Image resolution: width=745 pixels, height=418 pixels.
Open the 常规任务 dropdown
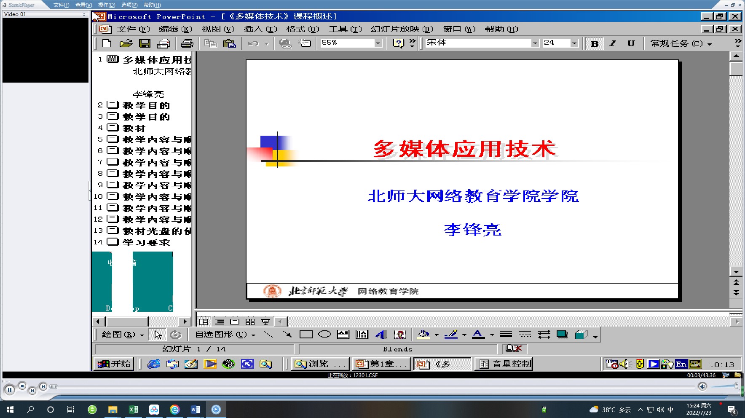pos(681,43)
